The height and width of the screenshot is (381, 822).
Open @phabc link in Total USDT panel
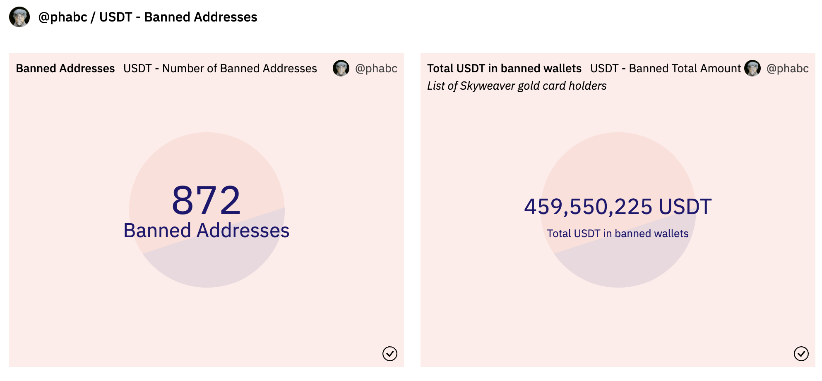[x=787, y=68]
